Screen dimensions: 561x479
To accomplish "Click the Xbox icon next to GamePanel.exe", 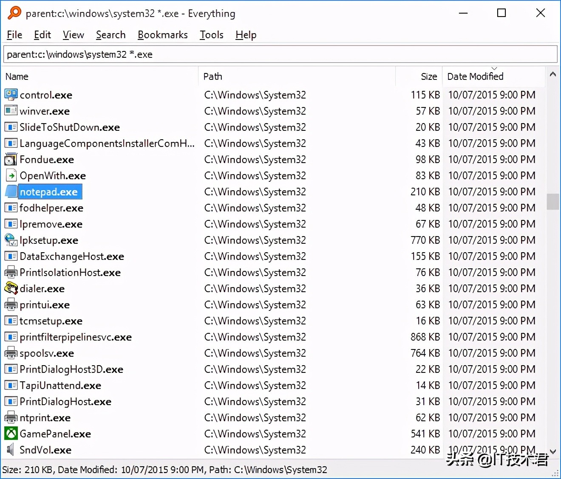I will coord(11,434).
